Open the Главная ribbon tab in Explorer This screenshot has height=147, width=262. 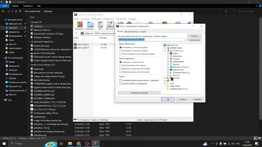[x=15, y=6]
